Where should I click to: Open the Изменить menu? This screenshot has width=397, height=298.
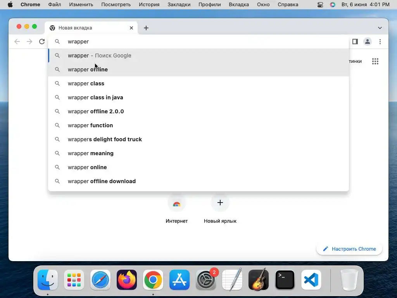pyautogui.click(x=81, y=5)
